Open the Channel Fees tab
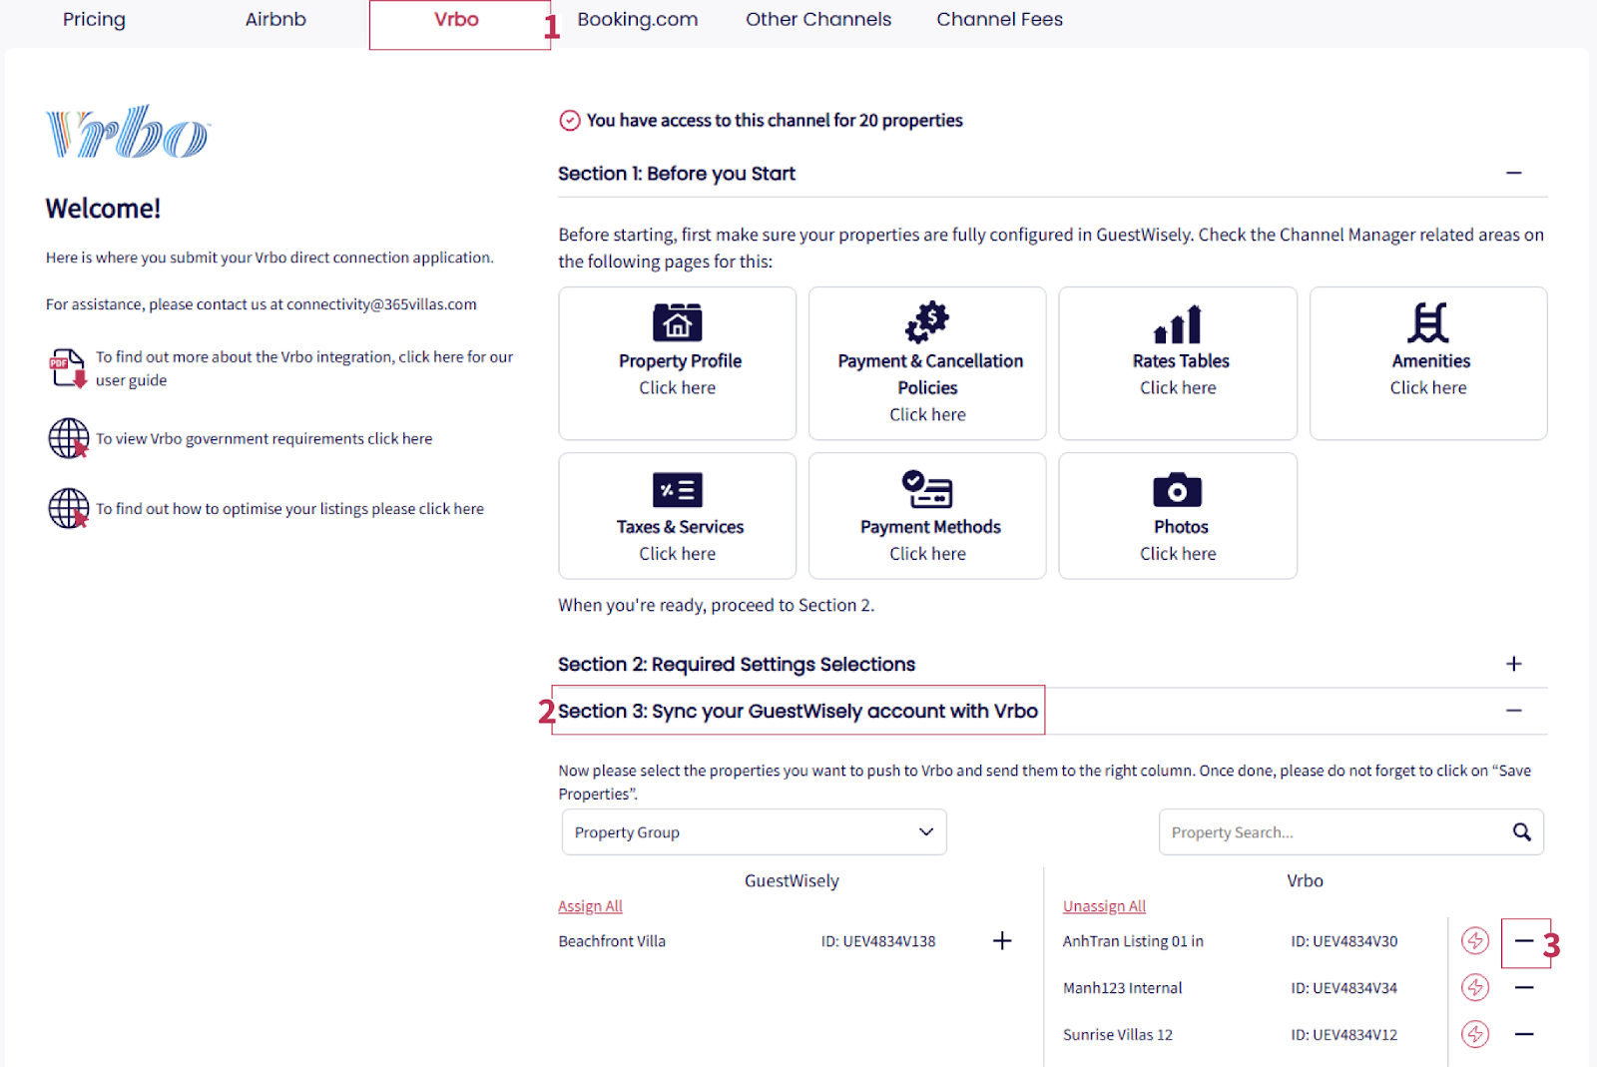The width and height of the screenshot is (1597, 1067). pyautogui.click(x=999, y=19)
